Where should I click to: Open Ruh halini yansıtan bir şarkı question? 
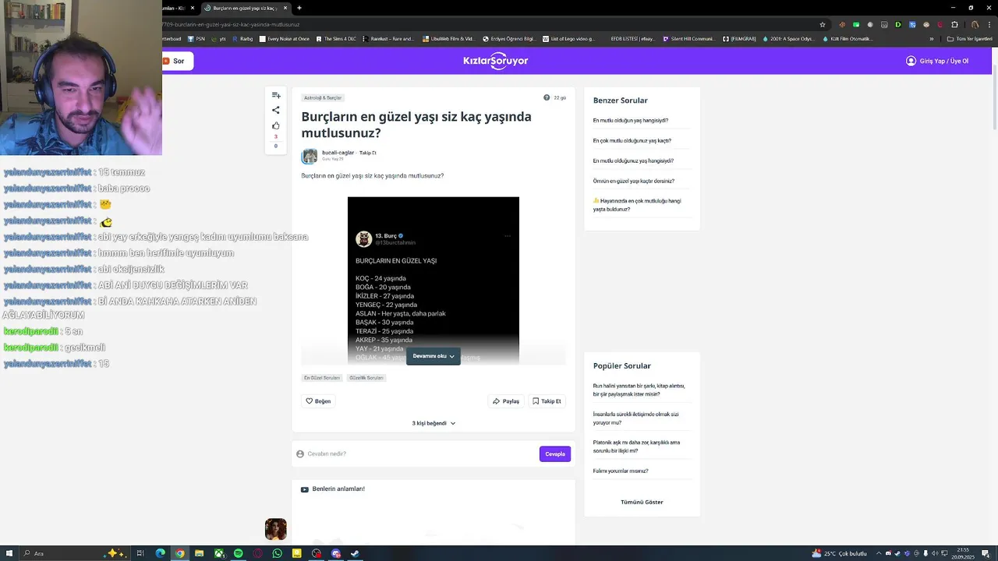coord(639,390)
